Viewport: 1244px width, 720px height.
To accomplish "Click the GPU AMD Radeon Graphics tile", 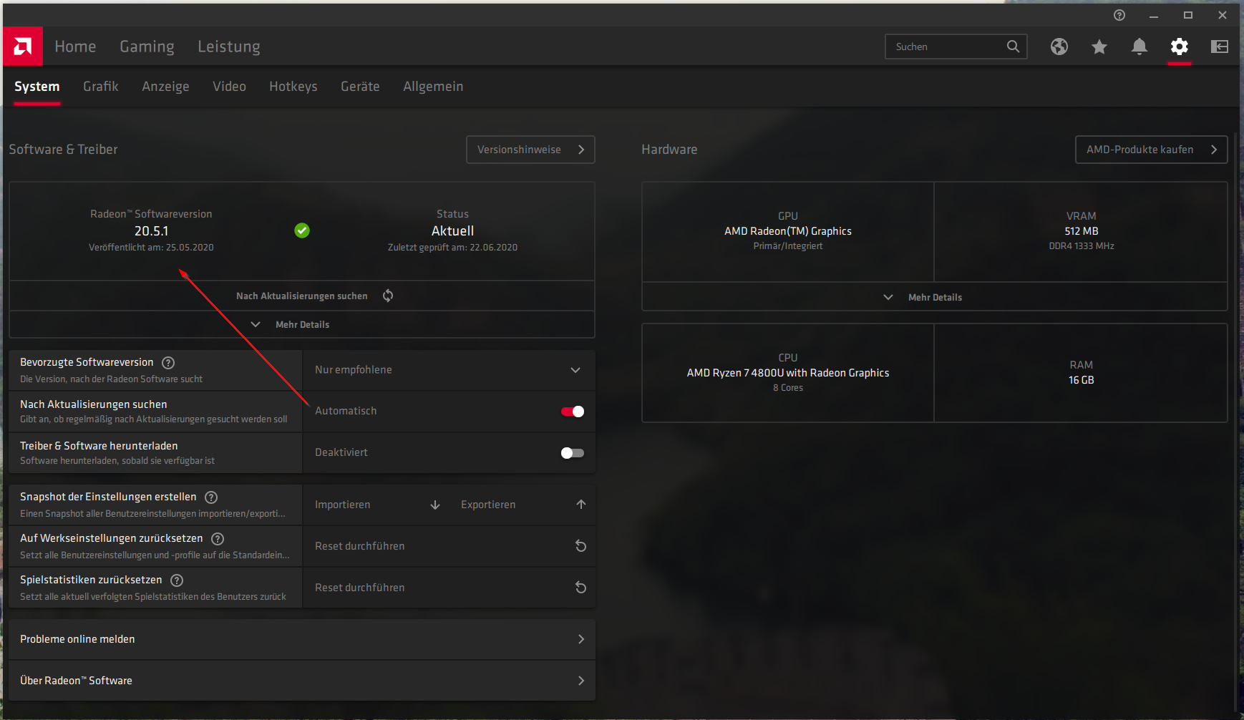I will 788,231.
